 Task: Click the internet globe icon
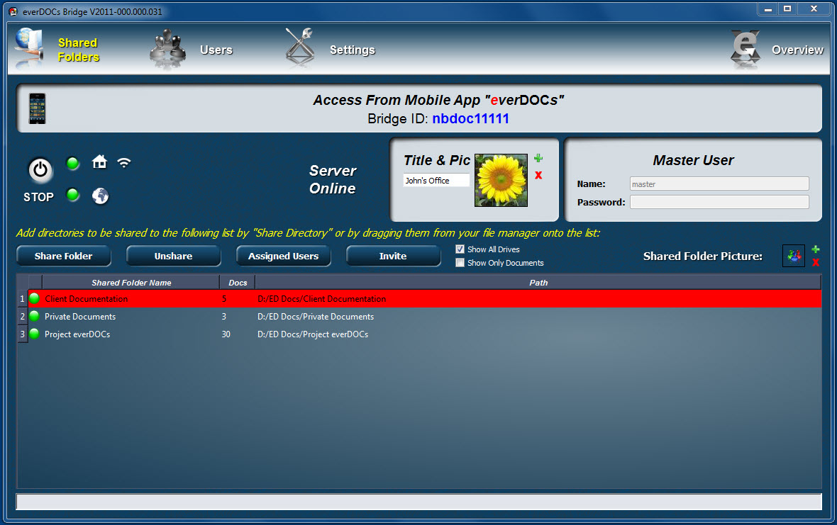click(x=100, y=196)
